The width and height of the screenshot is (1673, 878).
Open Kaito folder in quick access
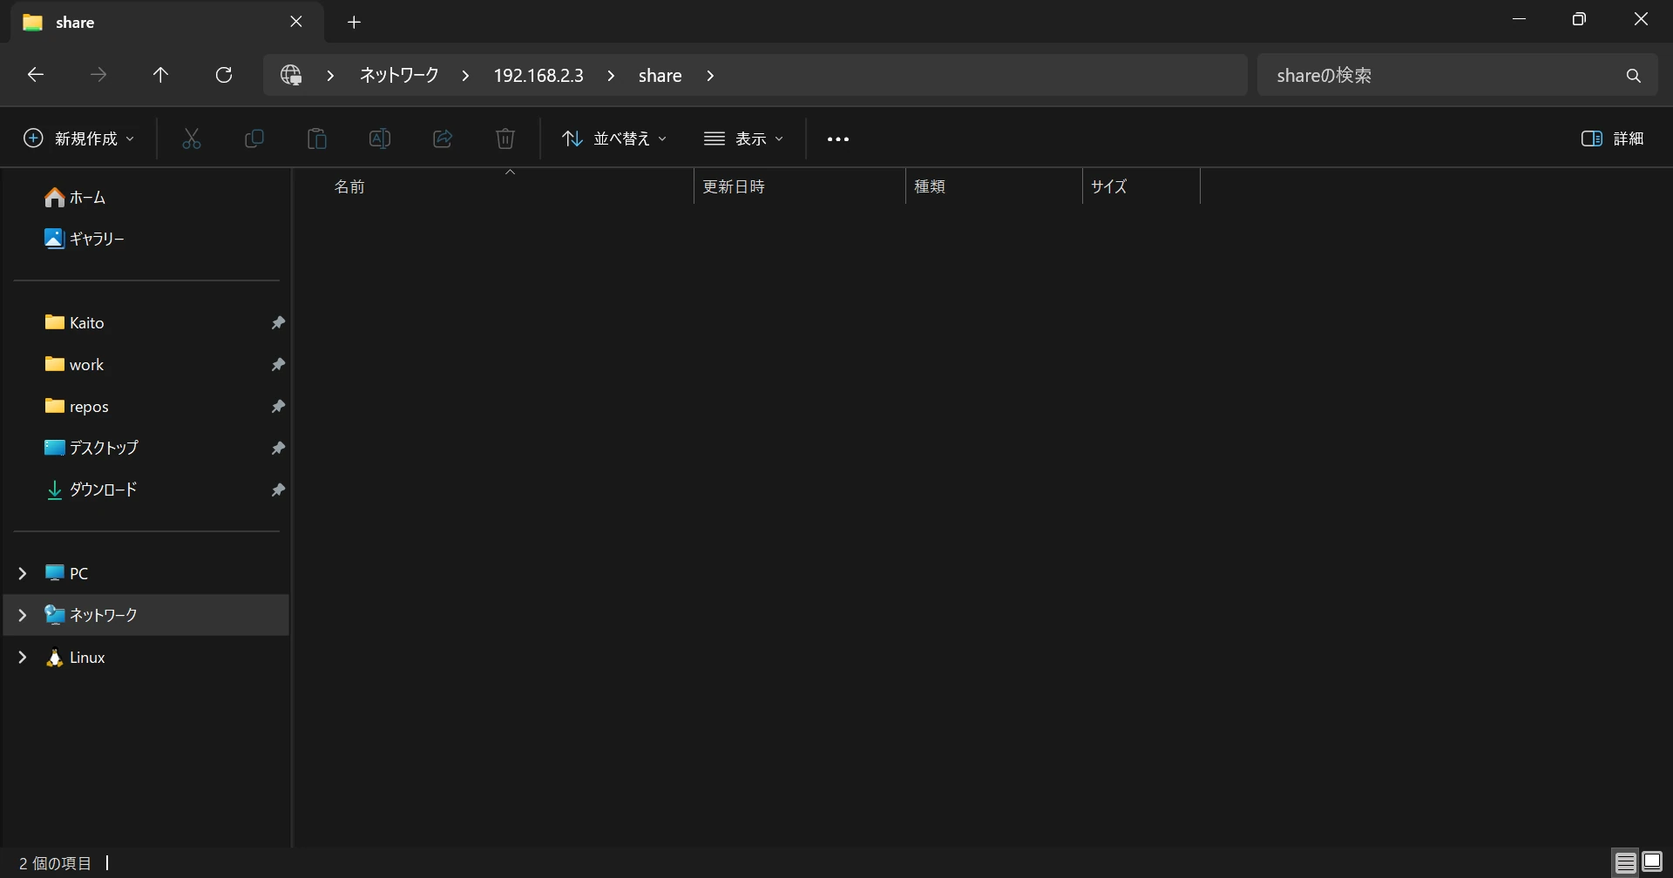(x=146, y=323)
